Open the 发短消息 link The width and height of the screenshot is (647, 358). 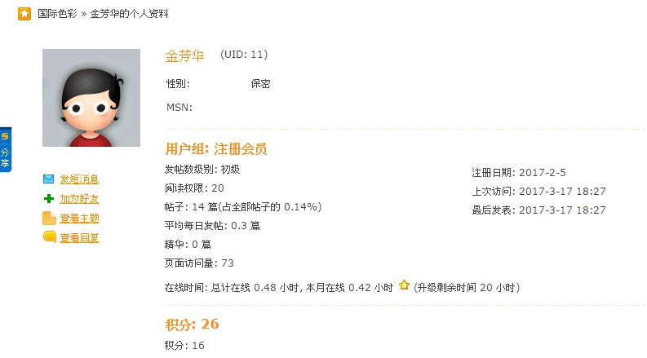click(x=79, y=179)
